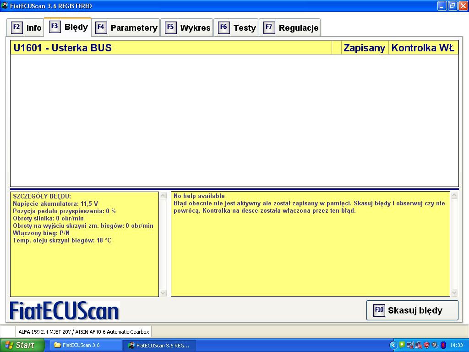Open the Windows Start menu
469x352 pixels.
(22, 345)
